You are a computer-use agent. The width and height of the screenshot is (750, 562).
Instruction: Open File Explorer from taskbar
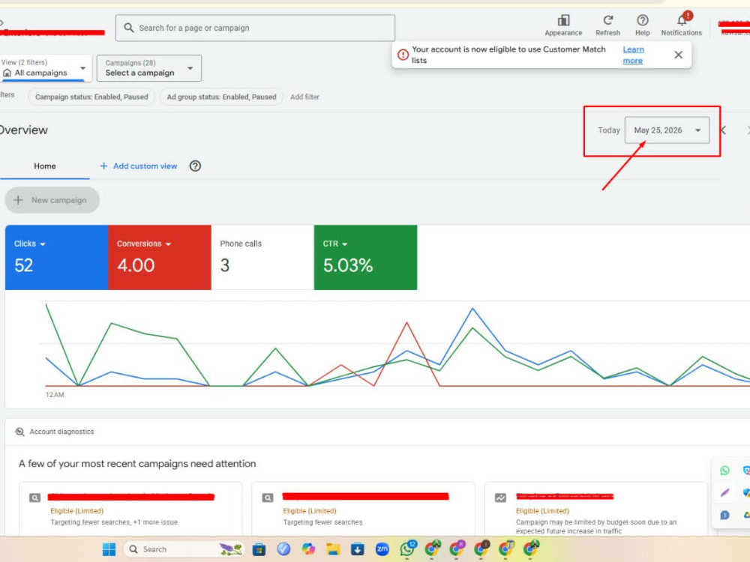333,549
